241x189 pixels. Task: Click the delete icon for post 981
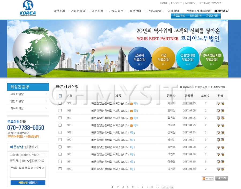click(x=223, y=111)
